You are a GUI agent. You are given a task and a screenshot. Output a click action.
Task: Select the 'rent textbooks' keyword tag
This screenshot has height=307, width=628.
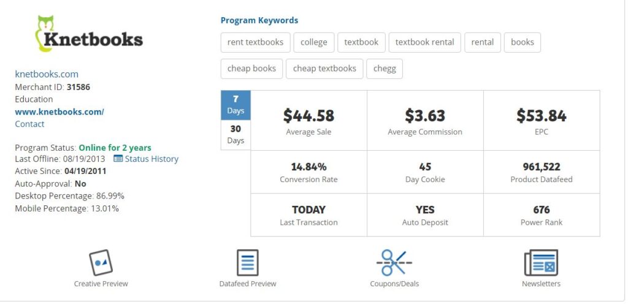[255, 42]
